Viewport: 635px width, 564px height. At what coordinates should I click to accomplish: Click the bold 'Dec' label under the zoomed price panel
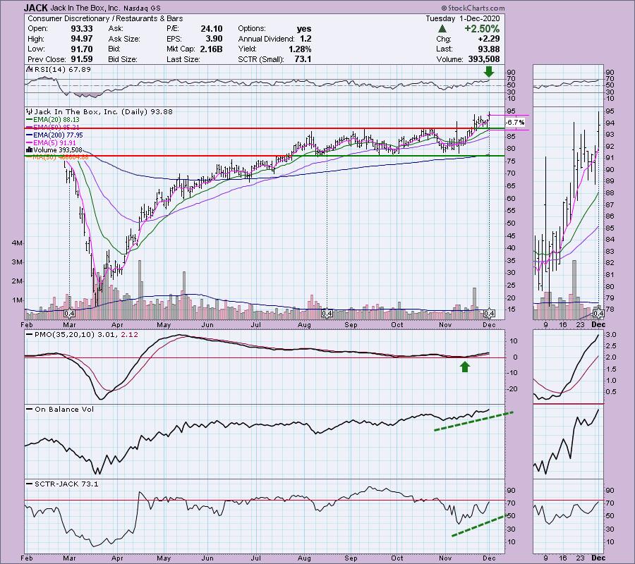pos(598,324)
